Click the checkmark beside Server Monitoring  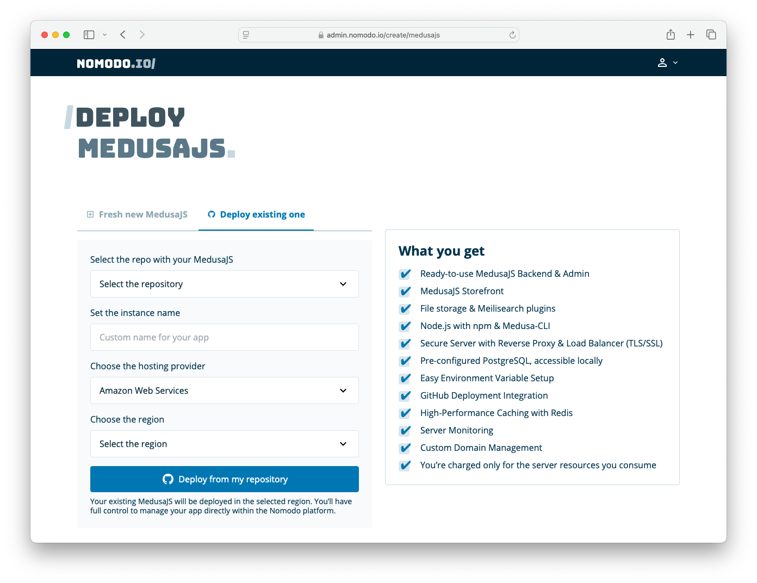coord(405,431)
